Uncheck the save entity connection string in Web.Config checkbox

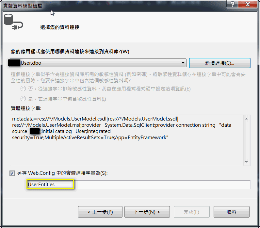pyautogui.click(x=12, y=173)
